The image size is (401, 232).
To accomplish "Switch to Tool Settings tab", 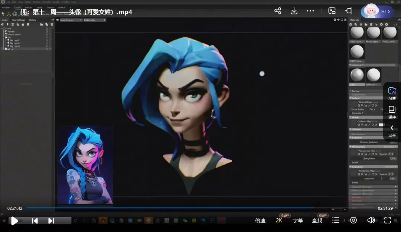I will 19,20.
